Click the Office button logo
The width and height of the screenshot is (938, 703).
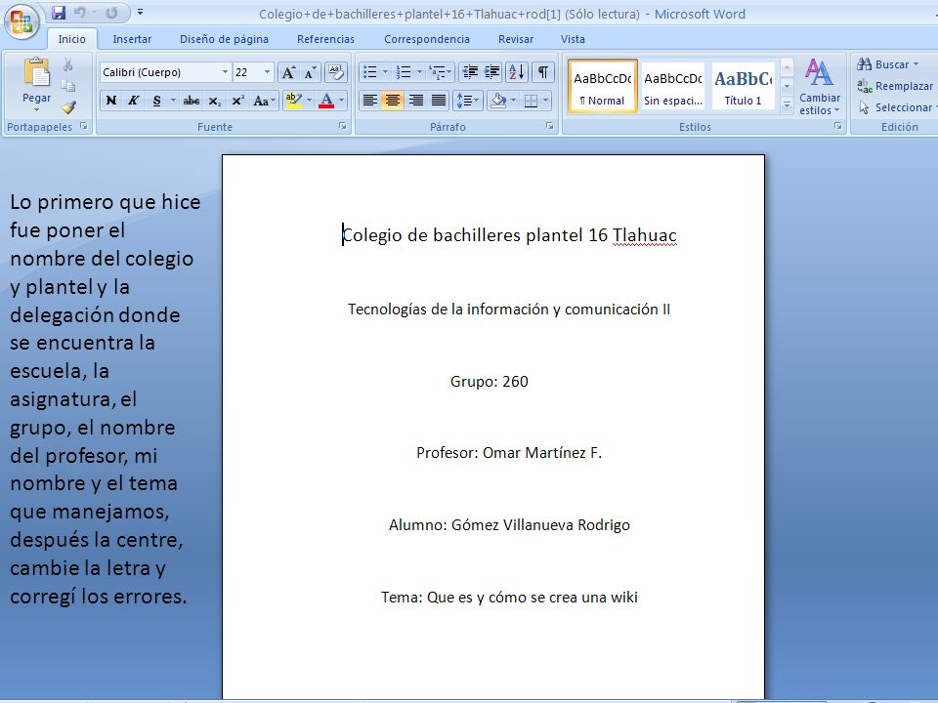[x=21, y=21]
